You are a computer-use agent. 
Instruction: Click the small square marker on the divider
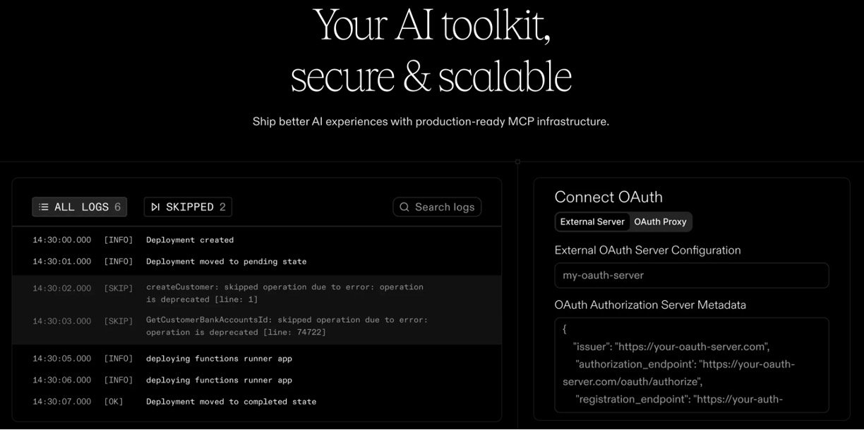pyautogui.click(x=517, y=161)
